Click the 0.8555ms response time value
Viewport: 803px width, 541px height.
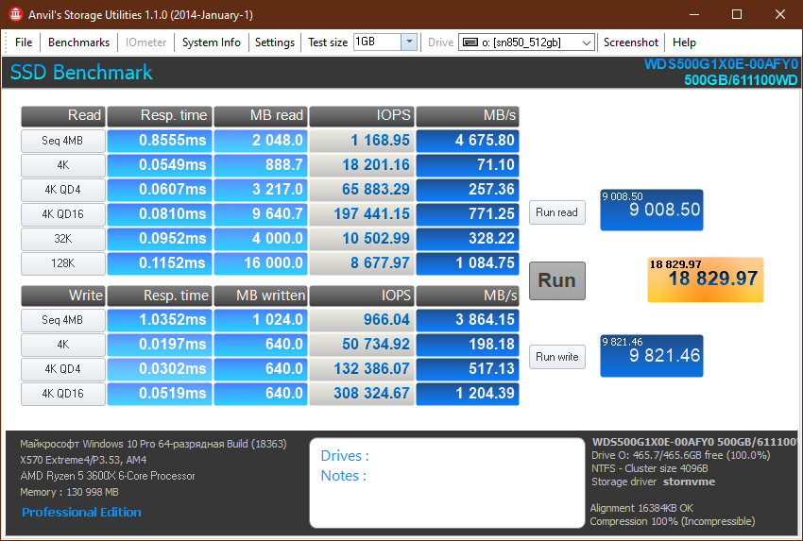[x=160, y=141]
